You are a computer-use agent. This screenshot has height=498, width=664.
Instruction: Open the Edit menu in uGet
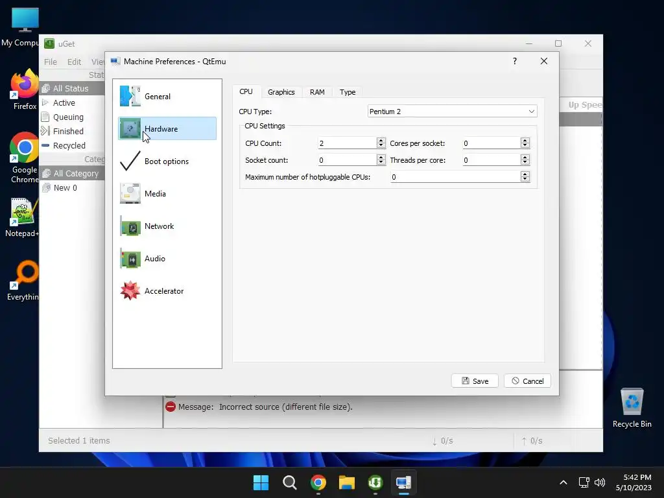pyautogui.click(x=74, y=62)
